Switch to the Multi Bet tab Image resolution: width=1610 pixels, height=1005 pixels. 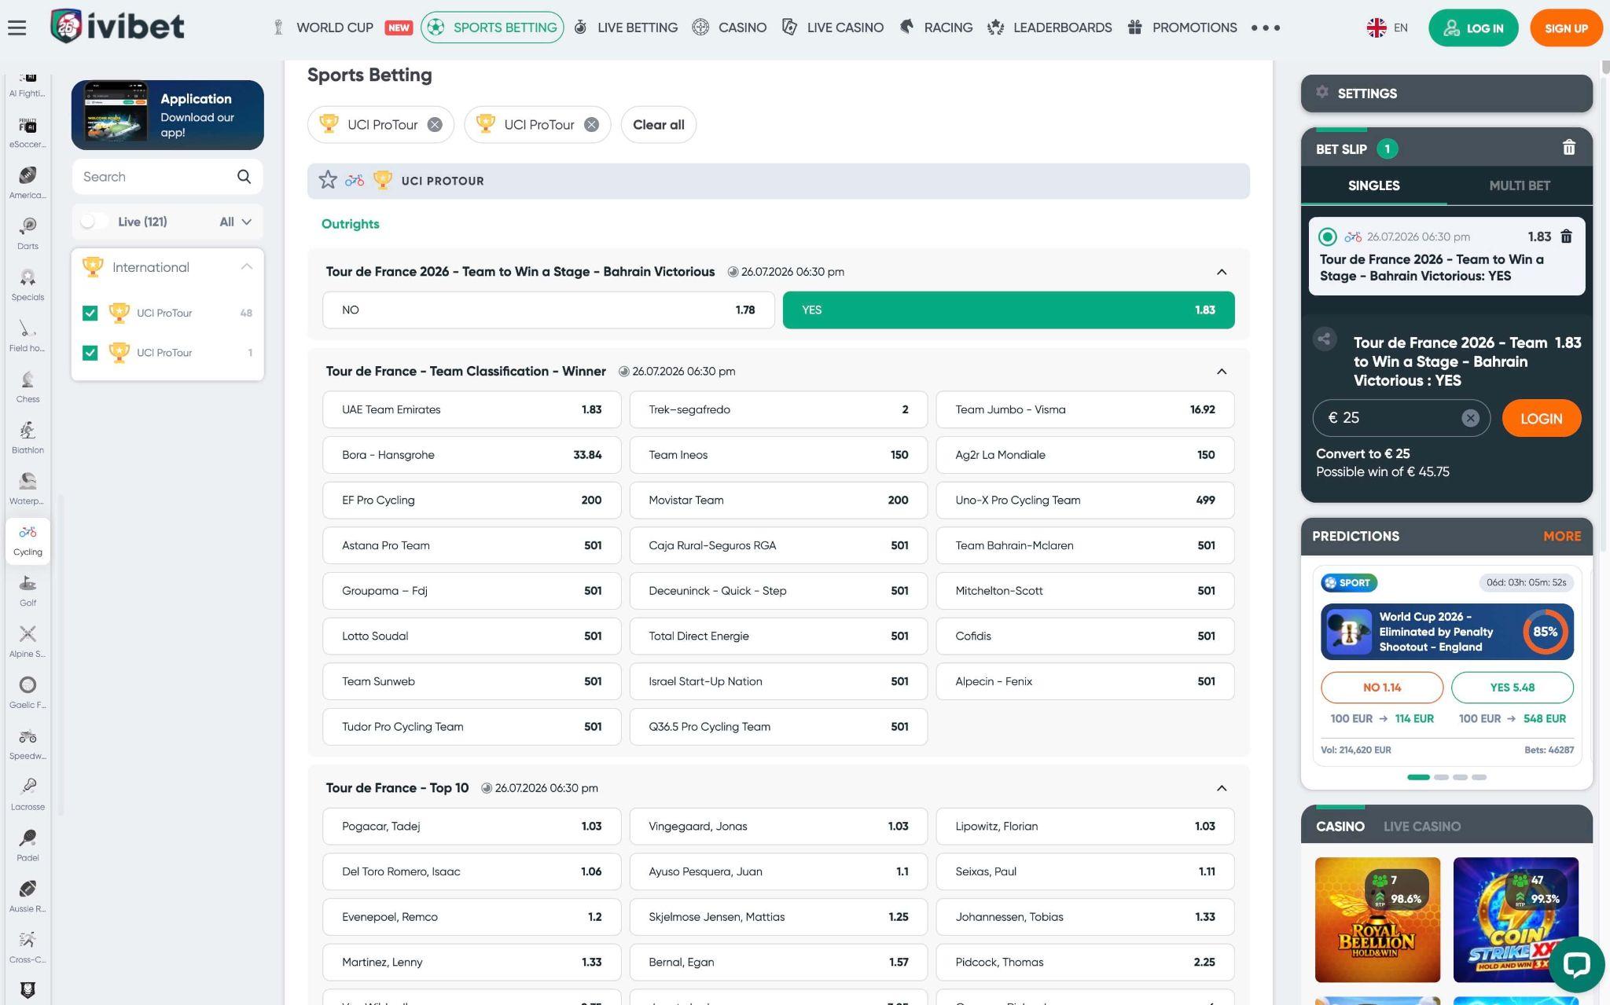(1519, 185)
